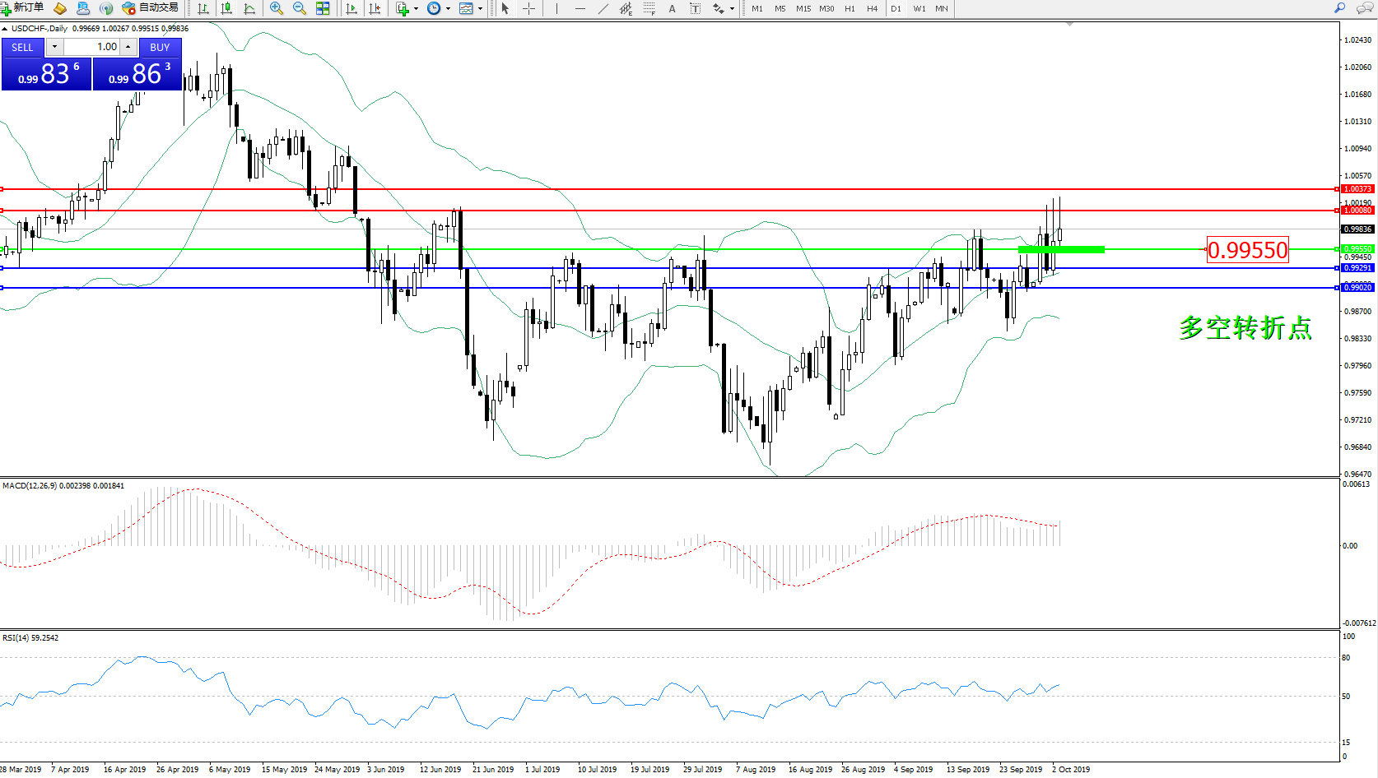Screen dimensions: 1378x778
Task: Toggle the Auto Trading (自动交易) button
Action: click(x=151, y=8)
